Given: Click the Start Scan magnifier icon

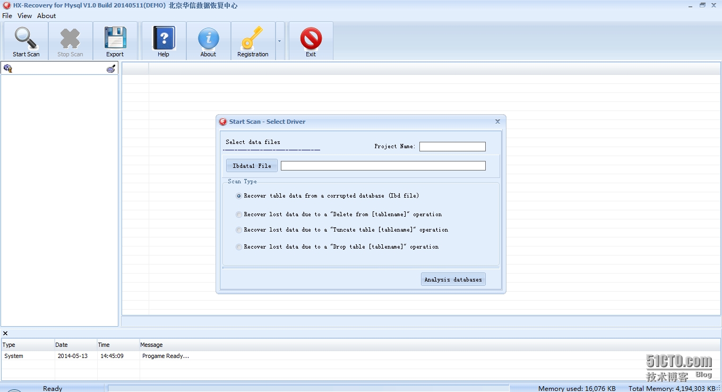Looking at the screenshot, I should tap(25, 39).
